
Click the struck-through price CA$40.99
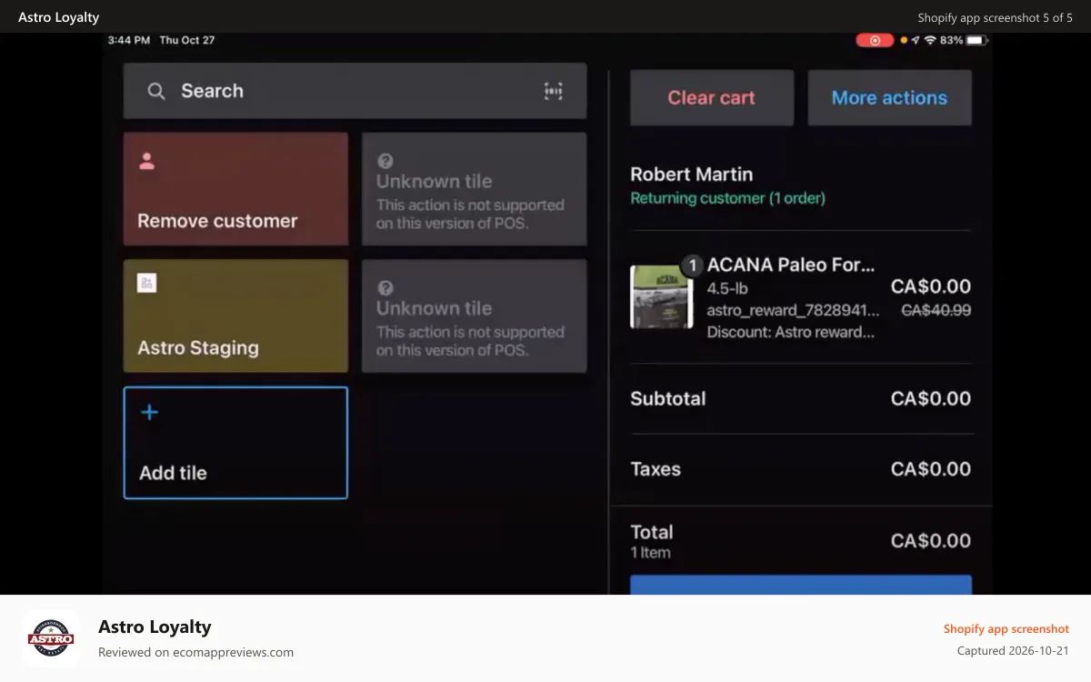coord(936,310)
